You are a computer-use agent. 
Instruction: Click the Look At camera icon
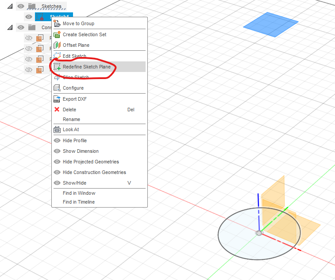pyautogui.click(x=57, y=129)
